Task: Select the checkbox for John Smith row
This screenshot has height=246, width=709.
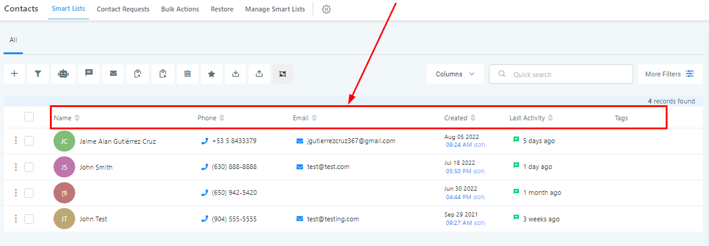Action: 29,167
